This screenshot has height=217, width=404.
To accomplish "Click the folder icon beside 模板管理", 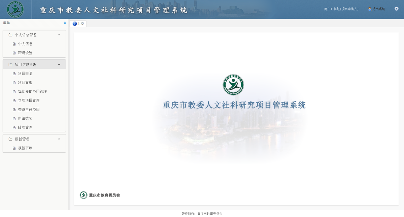I will [x=10, y=139].
